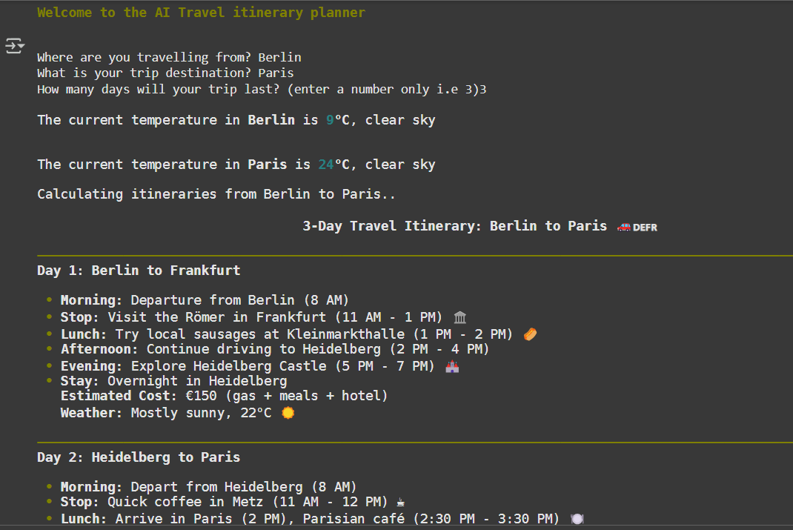The image size is (793, 530).
Task: Click the DEFR flag text in title
Action: (646, 228)
